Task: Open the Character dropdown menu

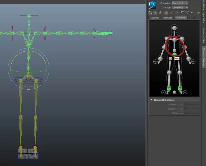Action: pos(186,3)
